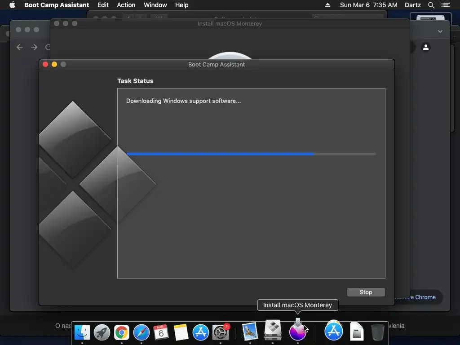Open Trash in the dock

click(377, 332)
